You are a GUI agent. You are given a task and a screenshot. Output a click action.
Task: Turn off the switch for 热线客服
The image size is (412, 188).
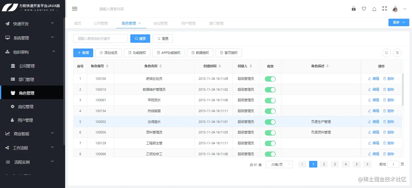click(270, 111)
